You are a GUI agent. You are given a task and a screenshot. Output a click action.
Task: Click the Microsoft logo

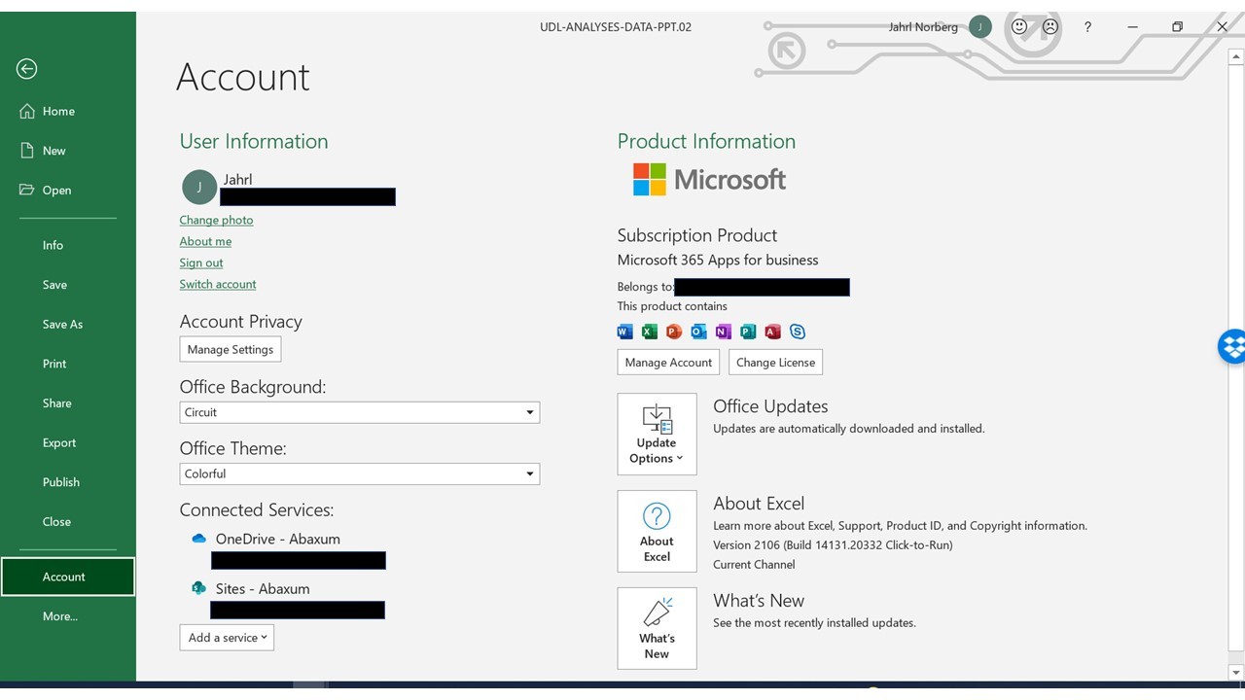[x=709, y=179]
